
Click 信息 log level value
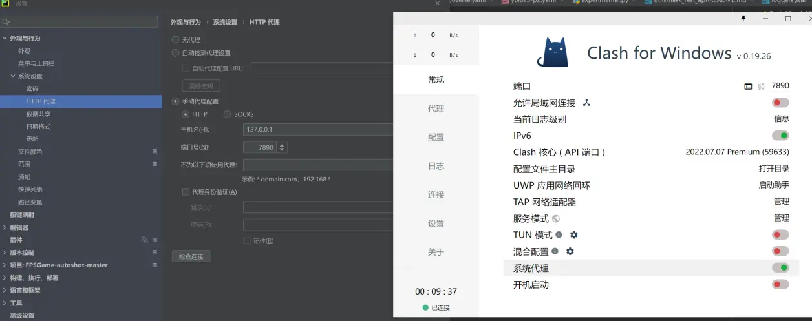(782, 119)
